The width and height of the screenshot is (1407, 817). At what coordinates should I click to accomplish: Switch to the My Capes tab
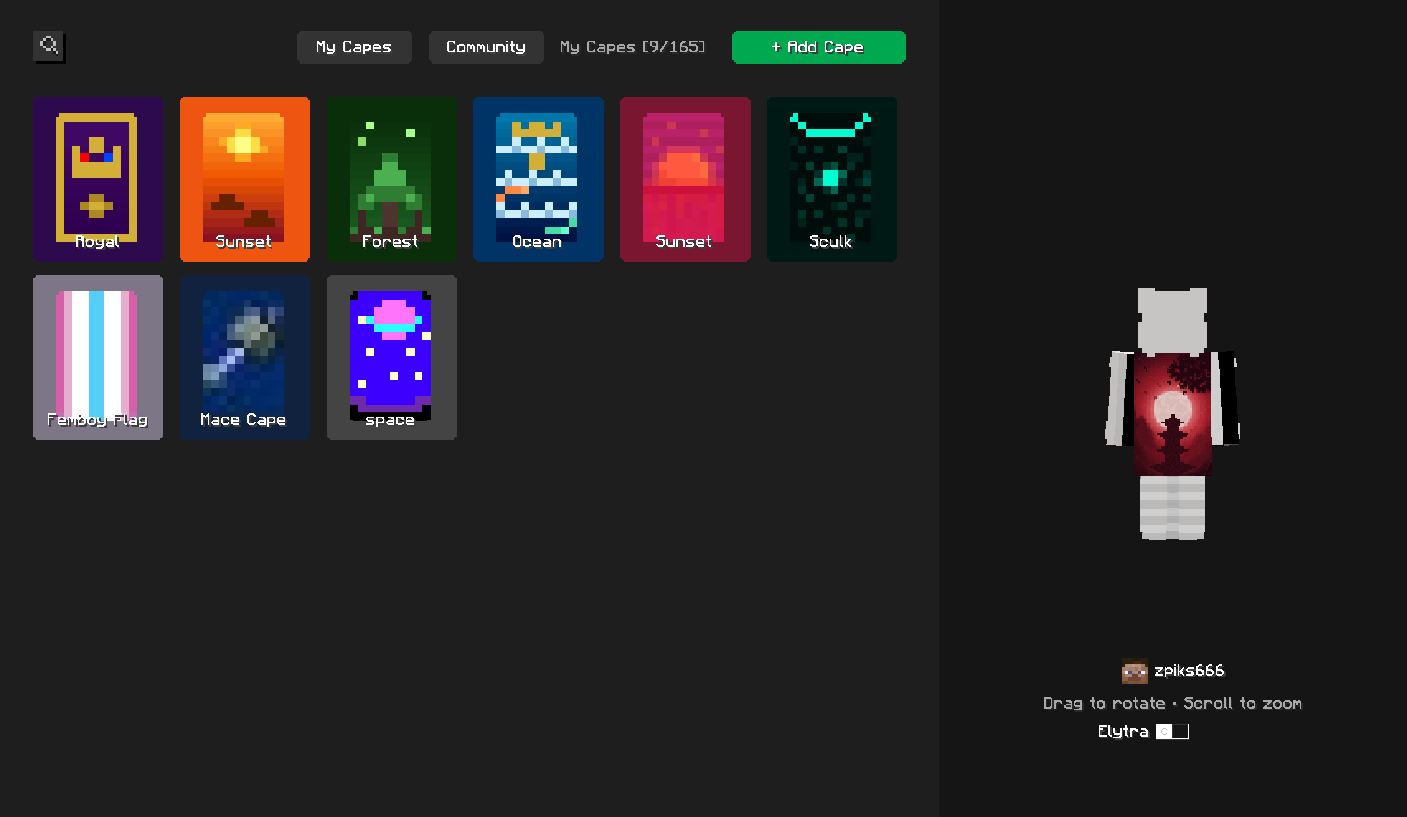354,47
